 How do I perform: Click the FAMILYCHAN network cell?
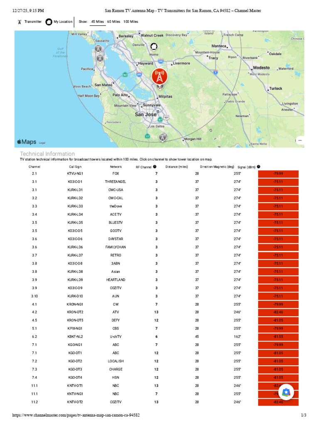pyautogui.click(x=115, y=247)
